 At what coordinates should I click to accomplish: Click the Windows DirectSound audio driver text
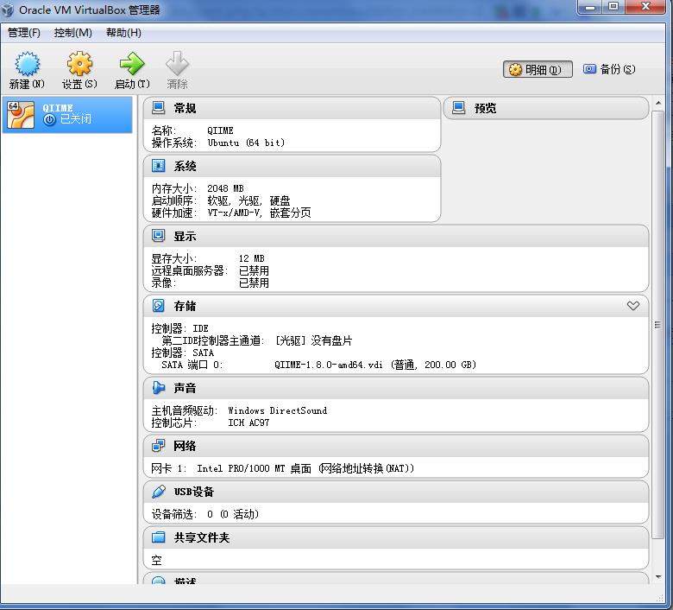[278, 410]
